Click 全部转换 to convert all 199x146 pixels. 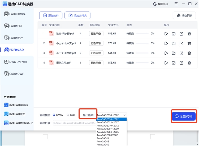(x=184, y=117)
